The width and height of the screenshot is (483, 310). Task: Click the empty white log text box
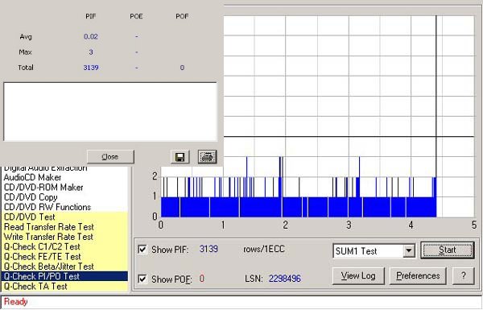(110, 112)
